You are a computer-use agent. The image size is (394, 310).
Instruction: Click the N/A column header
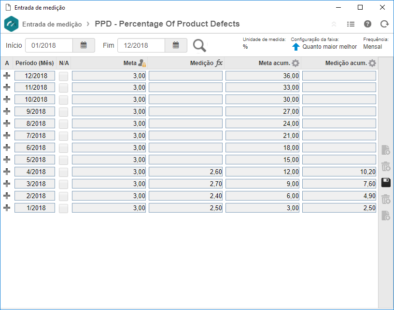64,63
